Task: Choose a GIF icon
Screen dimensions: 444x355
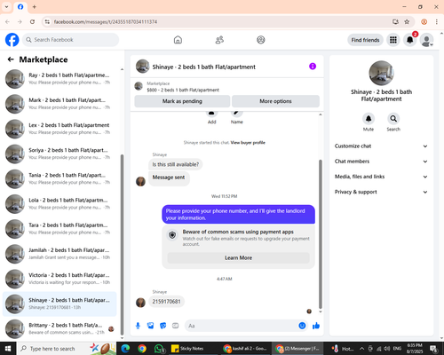Action: click(176, 326)
